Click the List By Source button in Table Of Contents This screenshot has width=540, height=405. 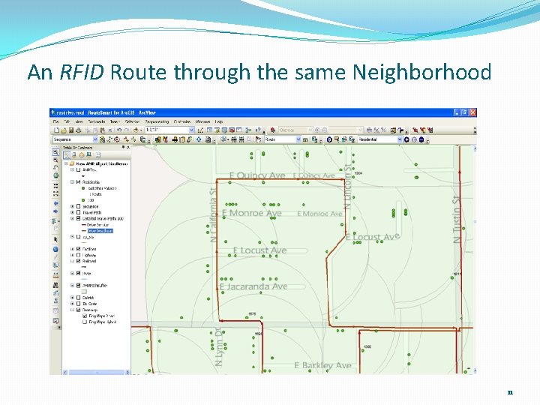click(x=74, y=155)
